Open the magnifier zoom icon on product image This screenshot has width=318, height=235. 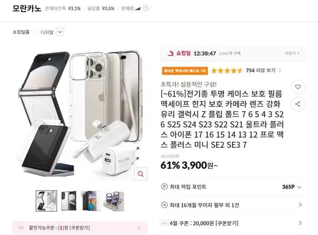click(x=140, y=174)
